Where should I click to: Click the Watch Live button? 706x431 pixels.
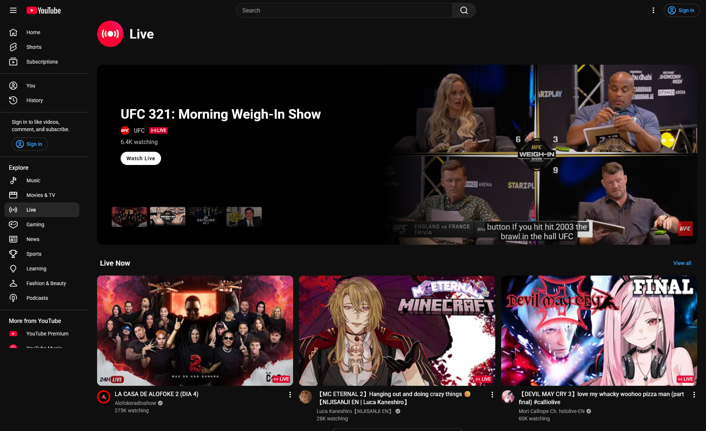(x=140, y=158)
